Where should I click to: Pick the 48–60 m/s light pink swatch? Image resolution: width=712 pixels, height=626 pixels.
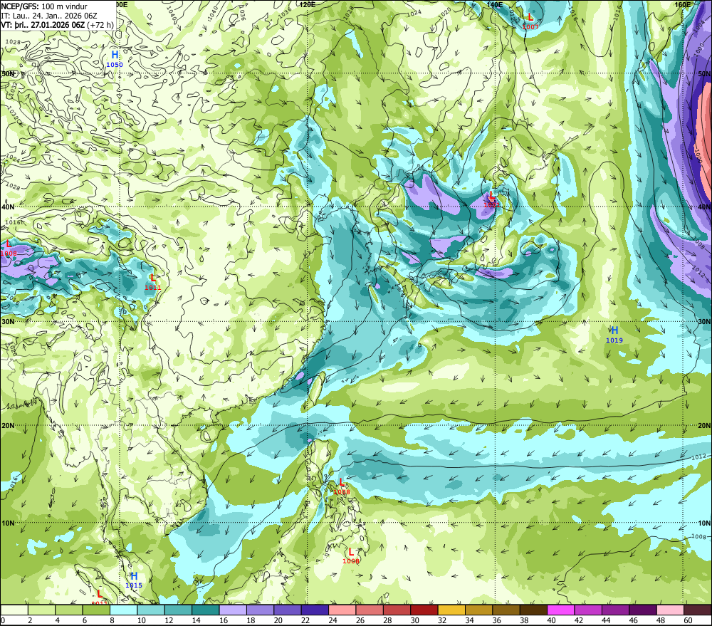pyautogui.click(x=670, y=610)
